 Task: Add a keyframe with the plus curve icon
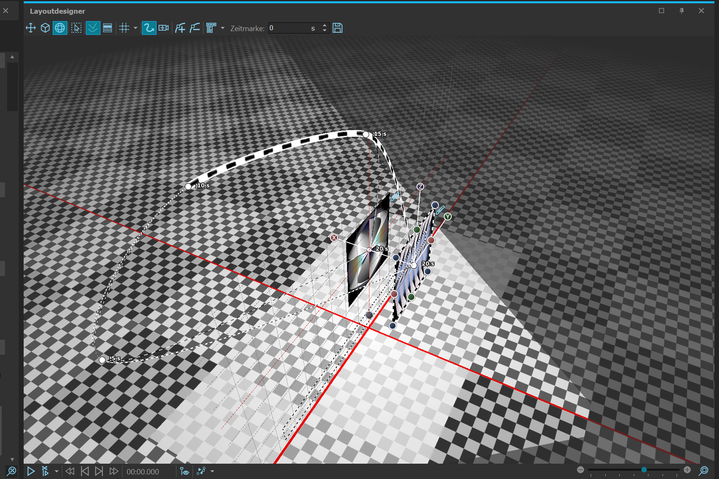[180, 28]
